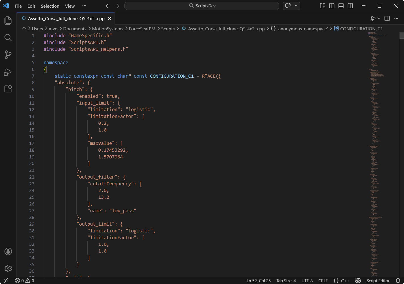Click the vertical editor scrollbar thumb
This screenshot has width=404, height=284.
(x=402, y=36)
